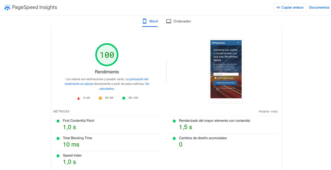The width and height of the screenshot is (331, 170).
Task: Open the Documentos link
Action: [319, 7]
